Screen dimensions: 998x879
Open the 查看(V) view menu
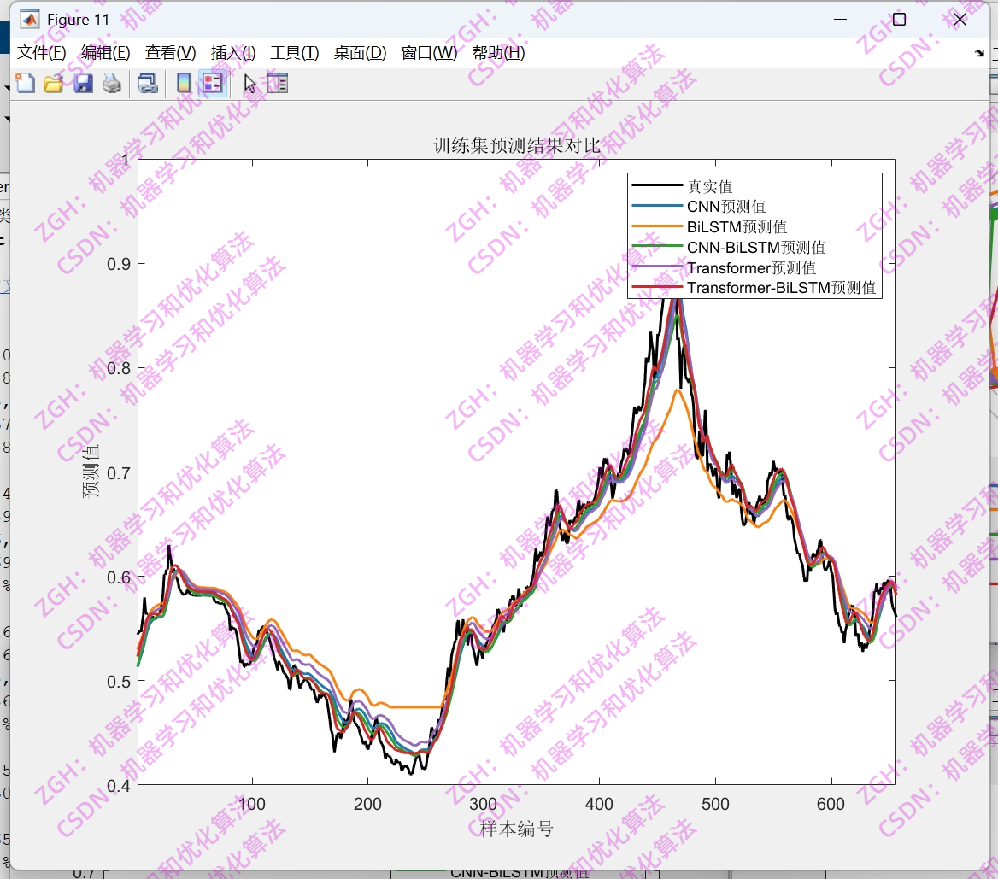click(x=168, y=52)
